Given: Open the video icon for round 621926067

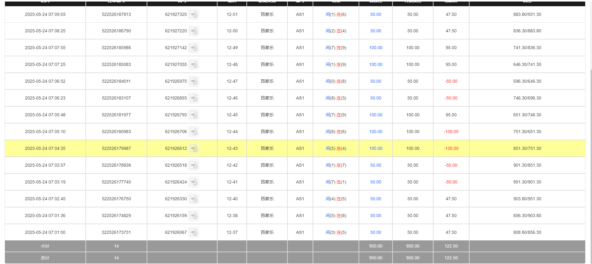Looking at the screenshot, I should pos(194,233).
